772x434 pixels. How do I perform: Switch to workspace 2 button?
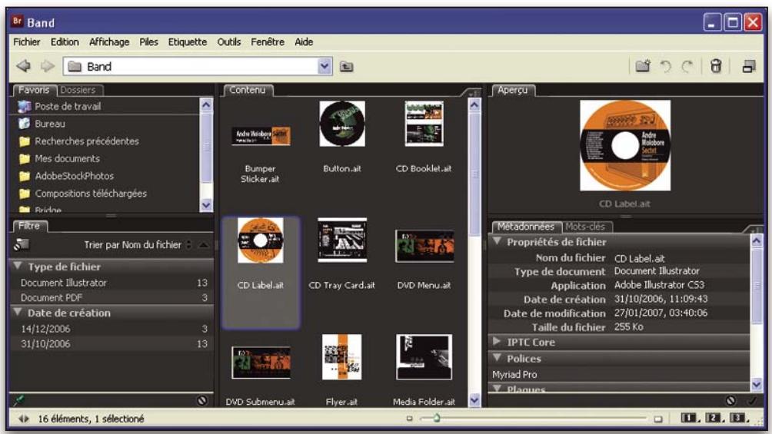coord(714,419)
